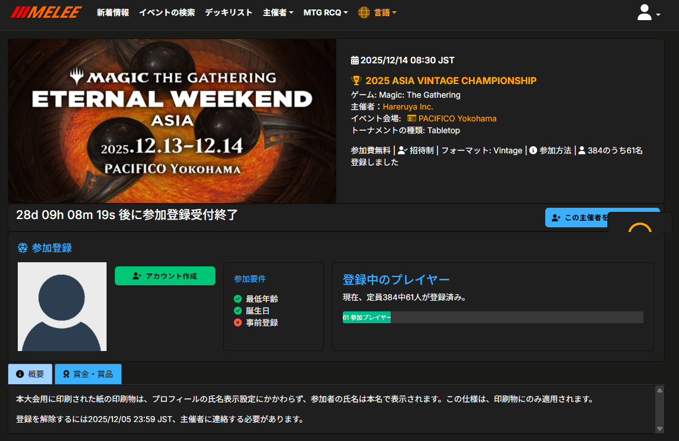Screen dimensions: 679x441
Task: Select the 概要 tab
Action: click(30, 374)
